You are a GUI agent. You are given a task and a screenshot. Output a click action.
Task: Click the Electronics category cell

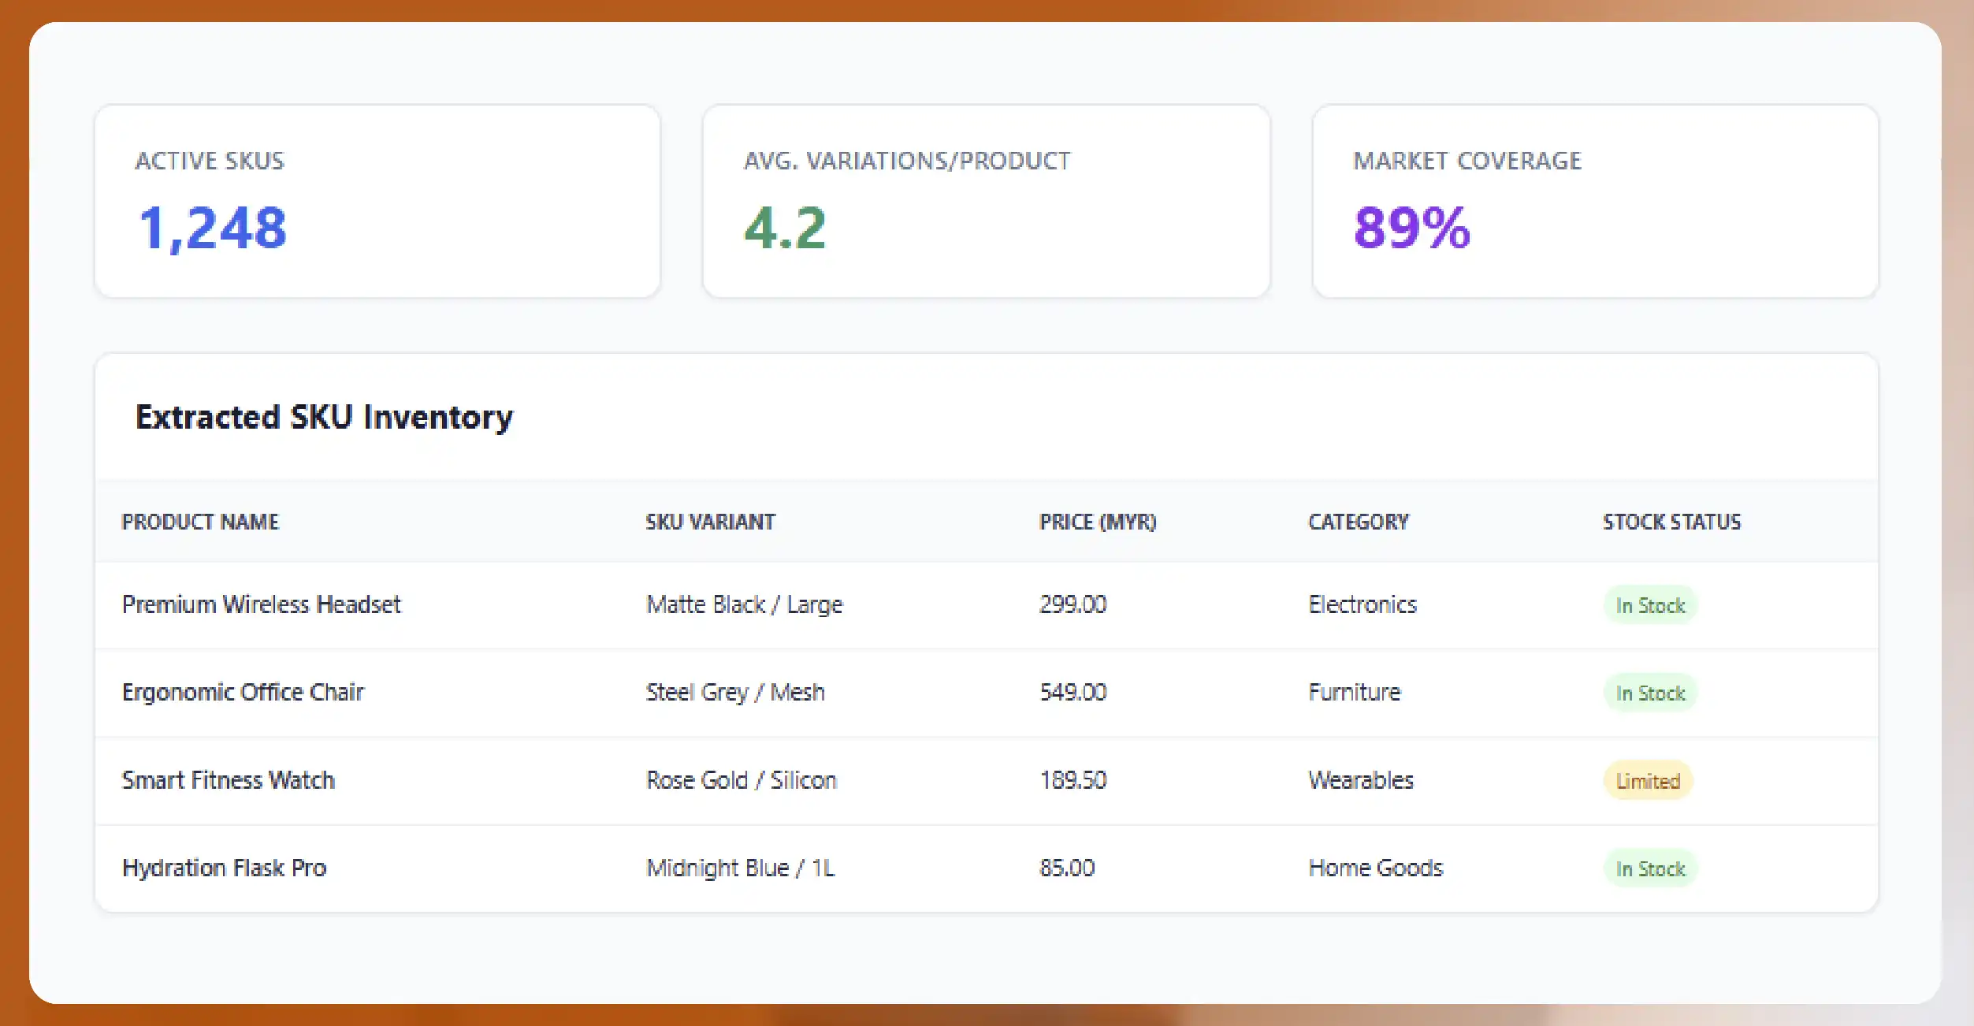(x=1362, y=604)
